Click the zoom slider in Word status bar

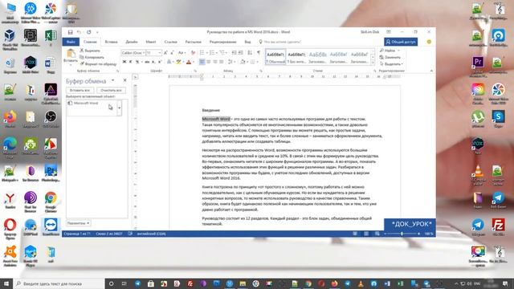pos(402,234)
